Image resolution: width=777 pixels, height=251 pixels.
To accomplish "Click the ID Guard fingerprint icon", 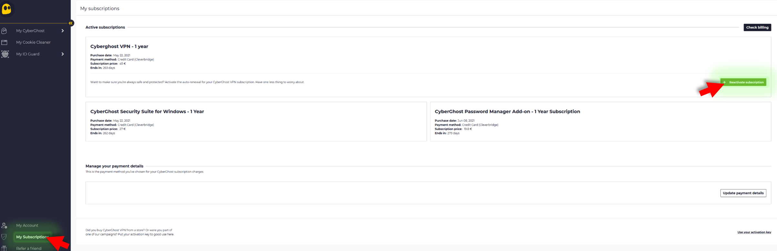I will point(5,54).
